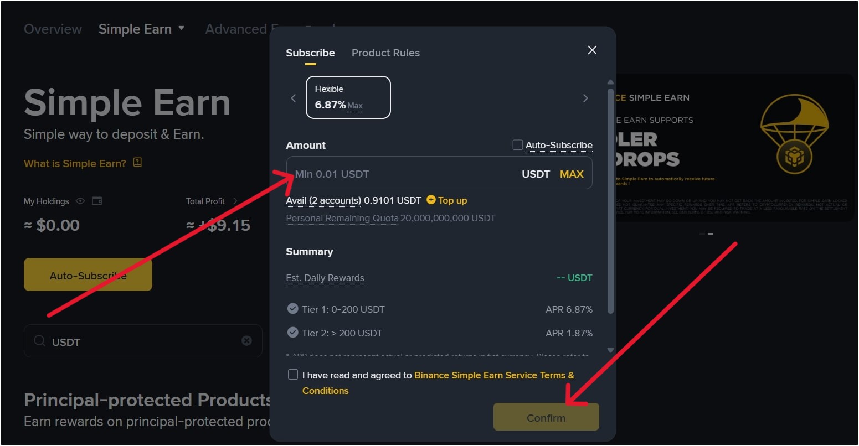Image resolution: width=859 pixels, height=446 pixels.
Task: Go to the Overview menu item
Action: tap(53, 28)
